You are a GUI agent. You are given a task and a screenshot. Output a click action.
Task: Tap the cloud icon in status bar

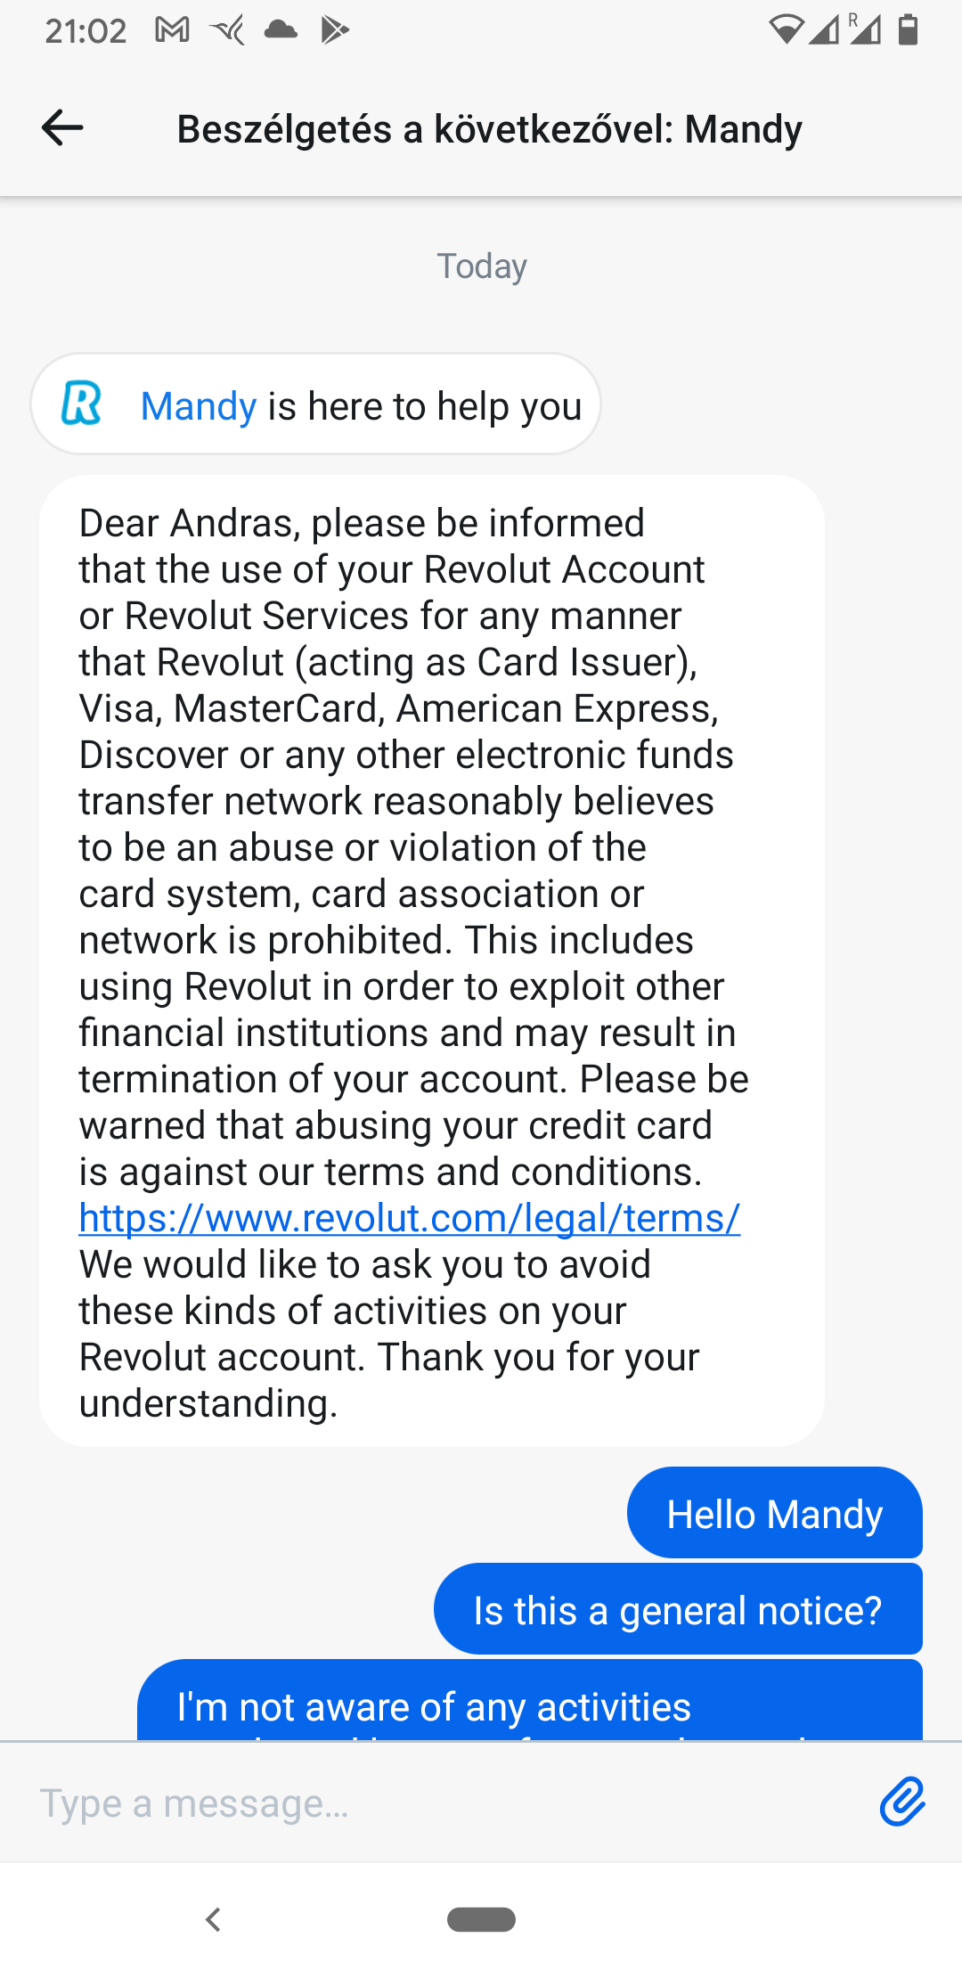pos(281,30)
